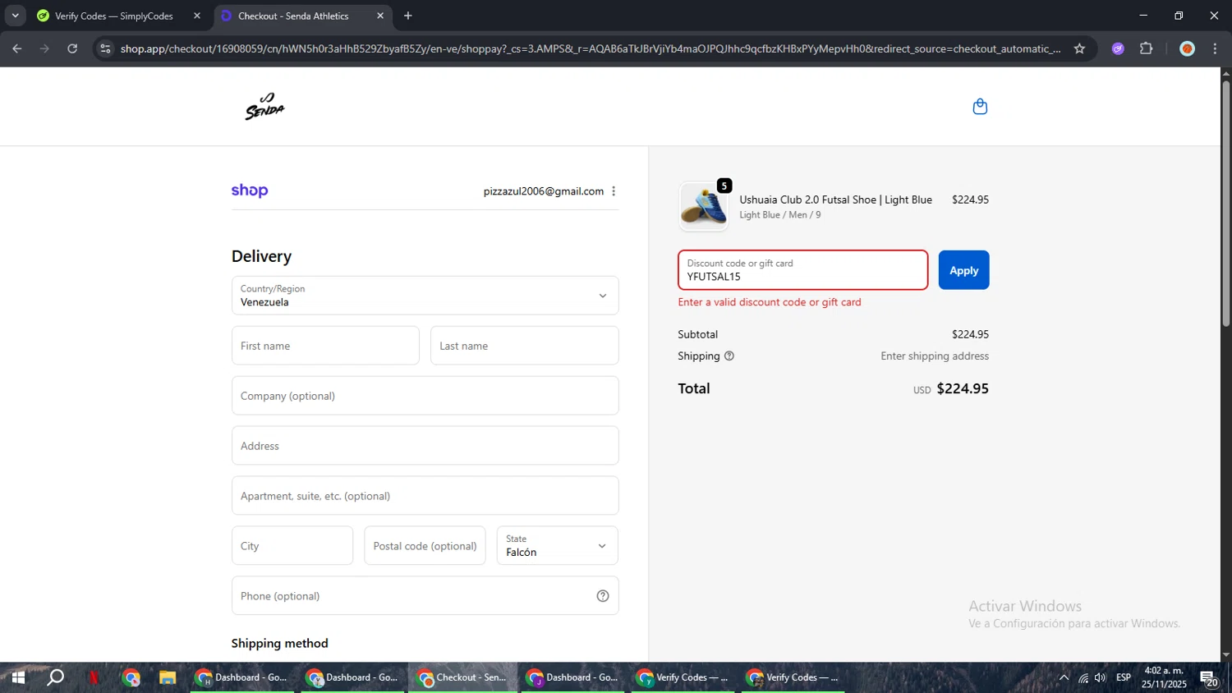Viewport: 1232px width, 693px height.
Task: Click the email pizzazul2006@gmail.com
Action: click(x=543, y=191)
